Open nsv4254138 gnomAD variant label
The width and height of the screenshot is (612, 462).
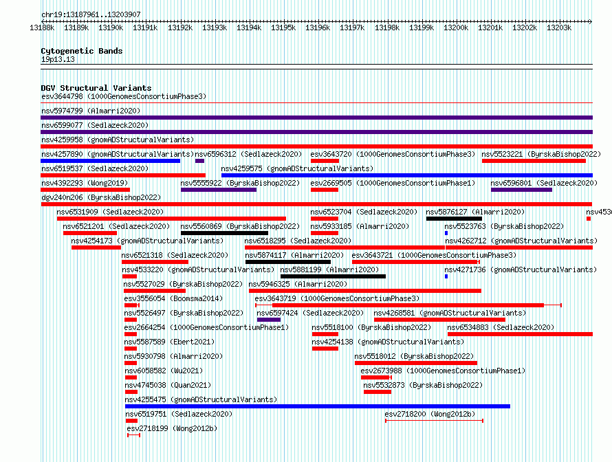tap(388, 342)
